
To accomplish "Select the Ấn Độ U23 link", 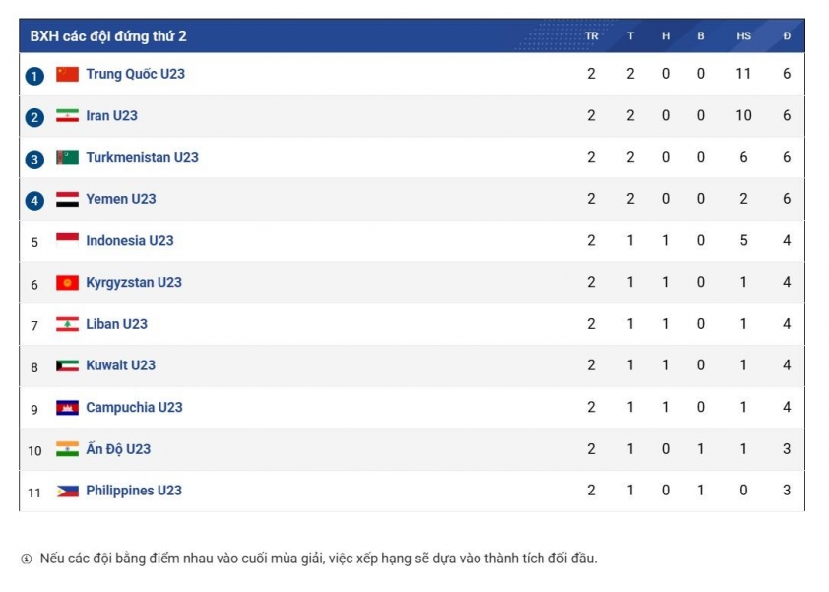I will [x=118, y=449].
